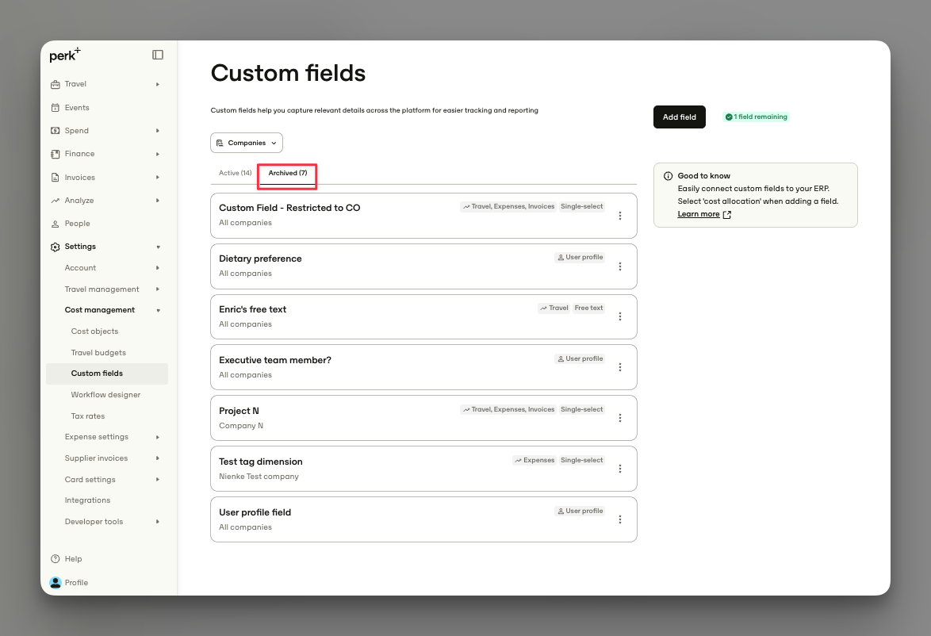Open Cost objects in the sidebar

click(x=94, y=331)
